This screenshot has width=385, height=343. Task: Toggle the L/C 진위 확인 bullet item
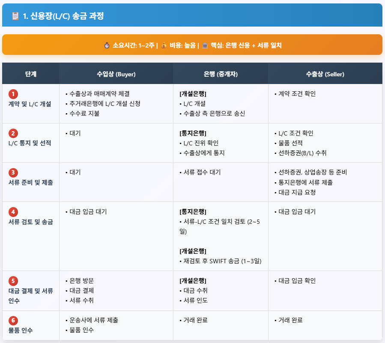(201, 143)
